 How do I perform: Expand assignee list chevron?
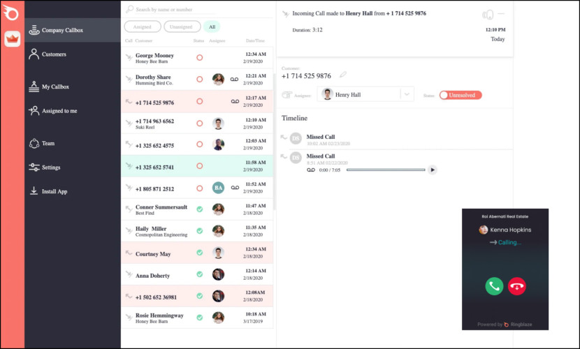point(407,94)
